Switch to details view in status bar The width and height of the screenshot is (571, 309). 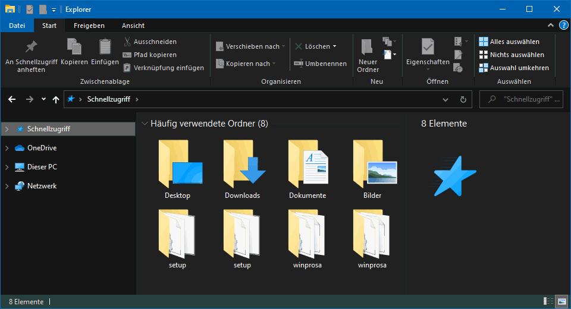548,302
